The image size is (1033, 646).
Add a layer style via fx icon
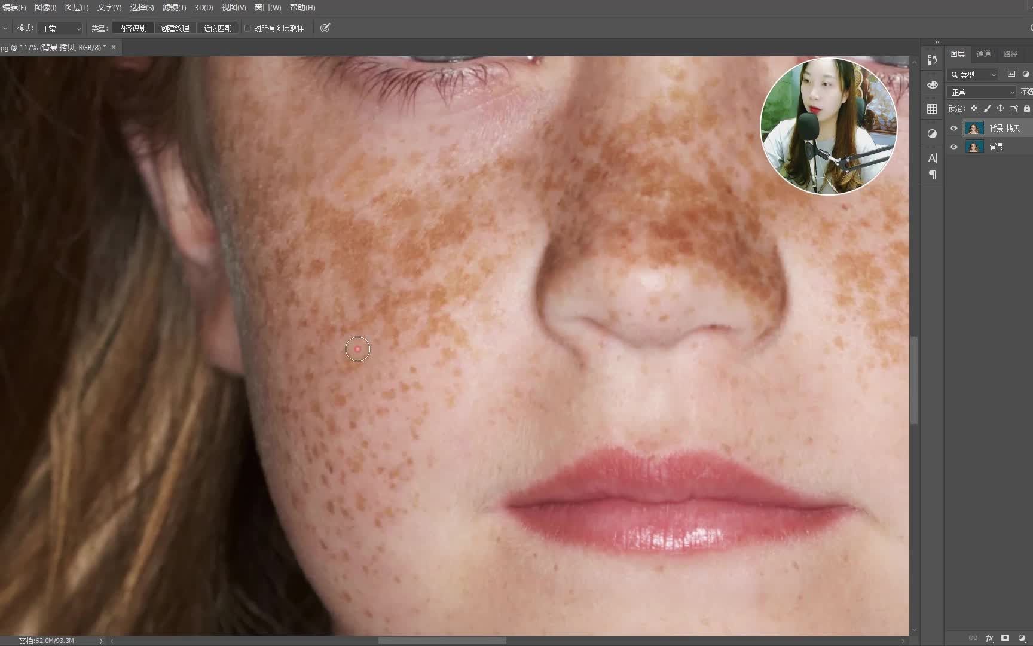pyautogui.click(x=989, y=638)
